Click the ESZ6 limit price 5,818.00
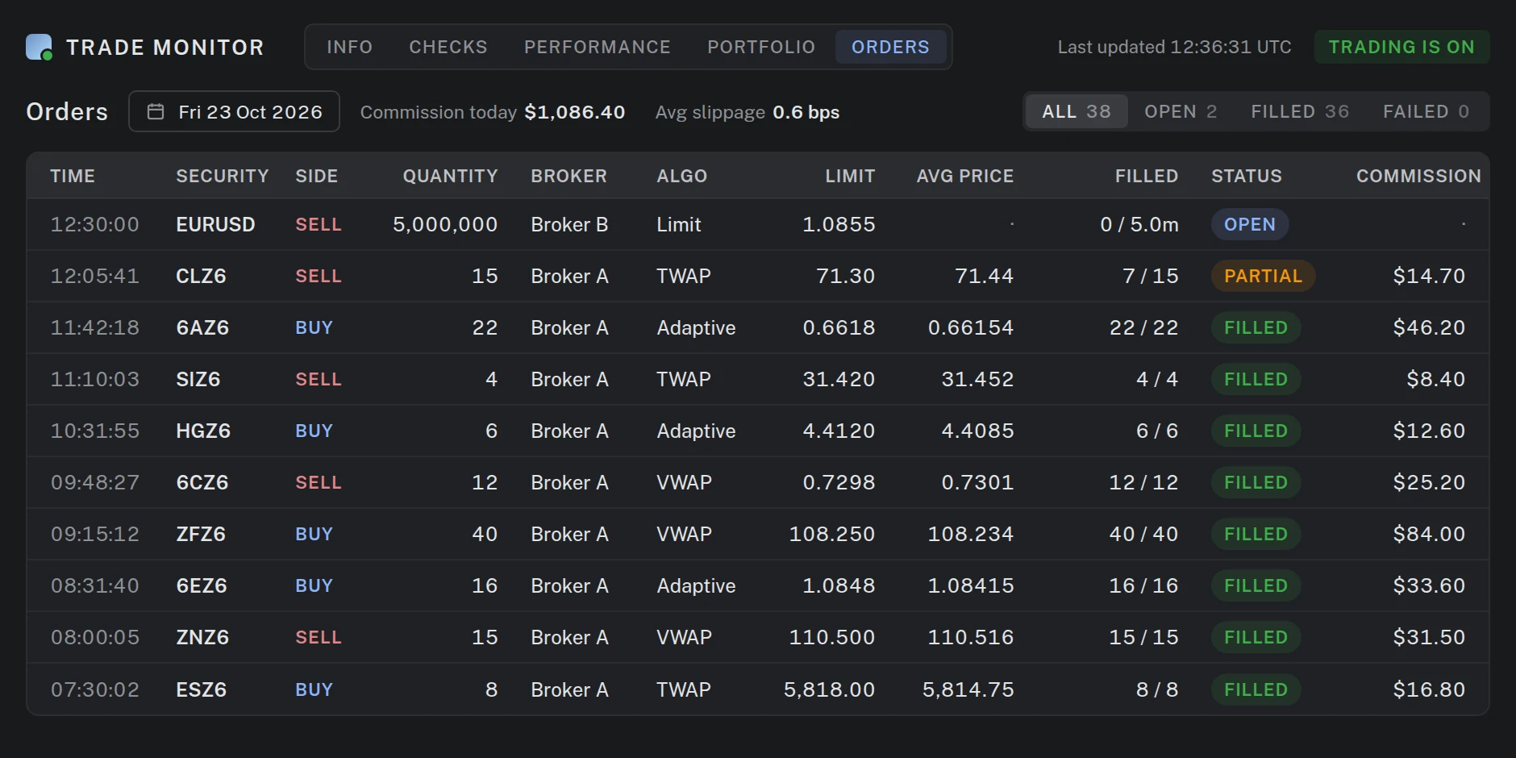Viewport: 1516px width, 758px height. click(x=829, y=689)
